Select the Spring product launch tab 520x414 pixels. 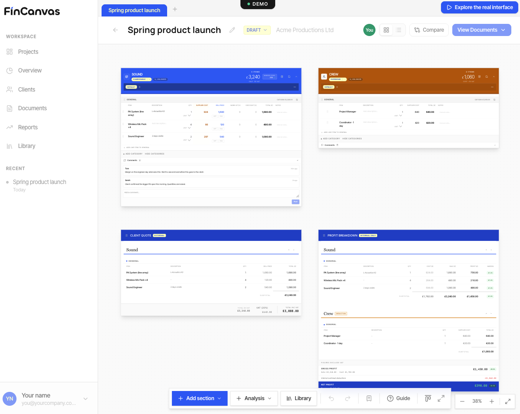(x=134, y=10)
